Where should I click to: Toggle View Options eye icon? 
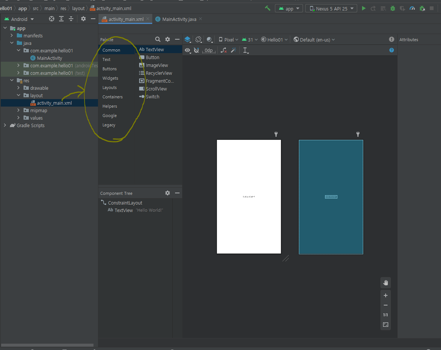coord(188,50)
